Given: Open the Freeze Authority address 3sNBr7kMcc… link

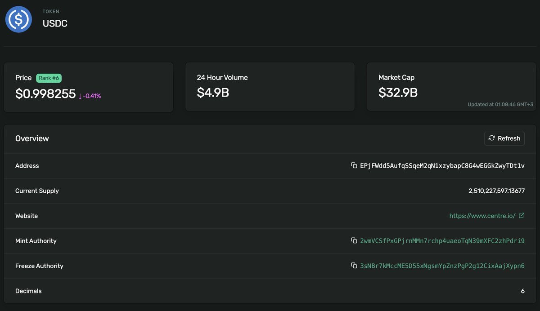Looking at the screenshot, I should tap(442, 266).
